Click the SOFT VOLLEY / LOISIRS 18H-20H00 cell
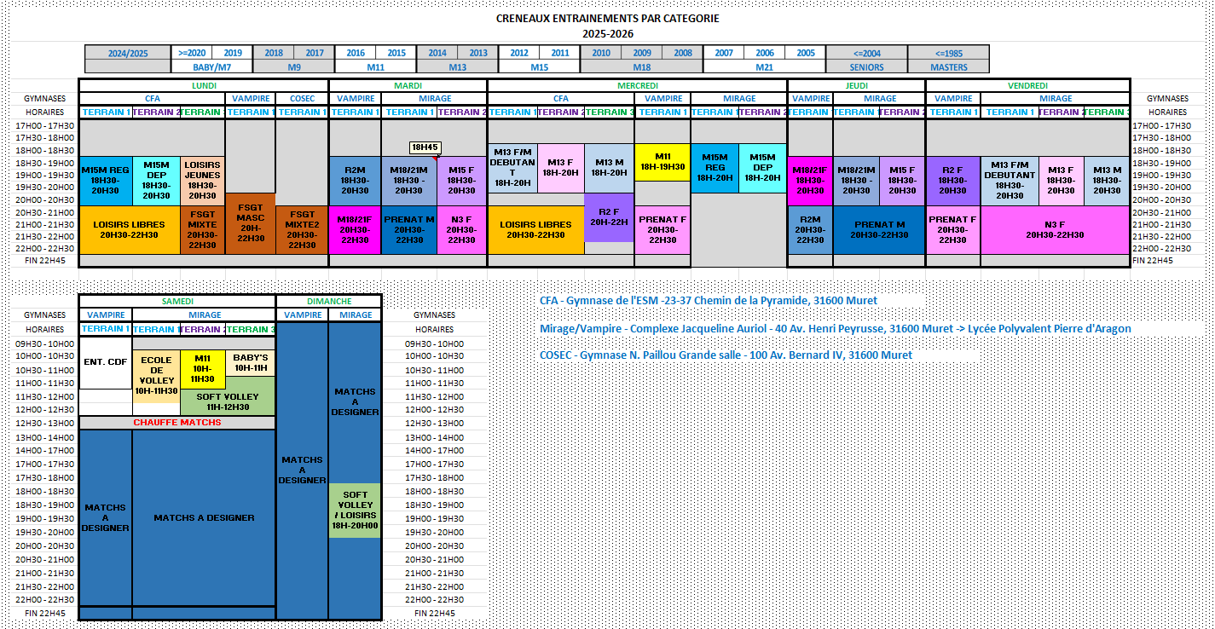 point(355,510)
